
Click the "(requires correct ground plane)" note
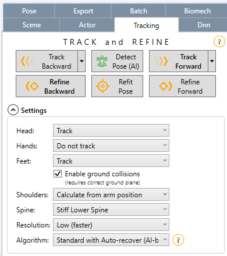click(x=102, y=183)
